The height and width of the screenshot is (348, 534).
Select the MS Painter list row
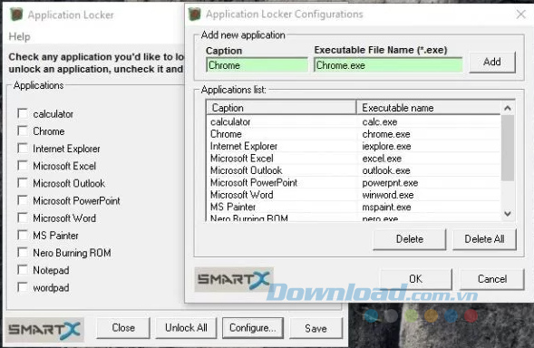point(354,207)
